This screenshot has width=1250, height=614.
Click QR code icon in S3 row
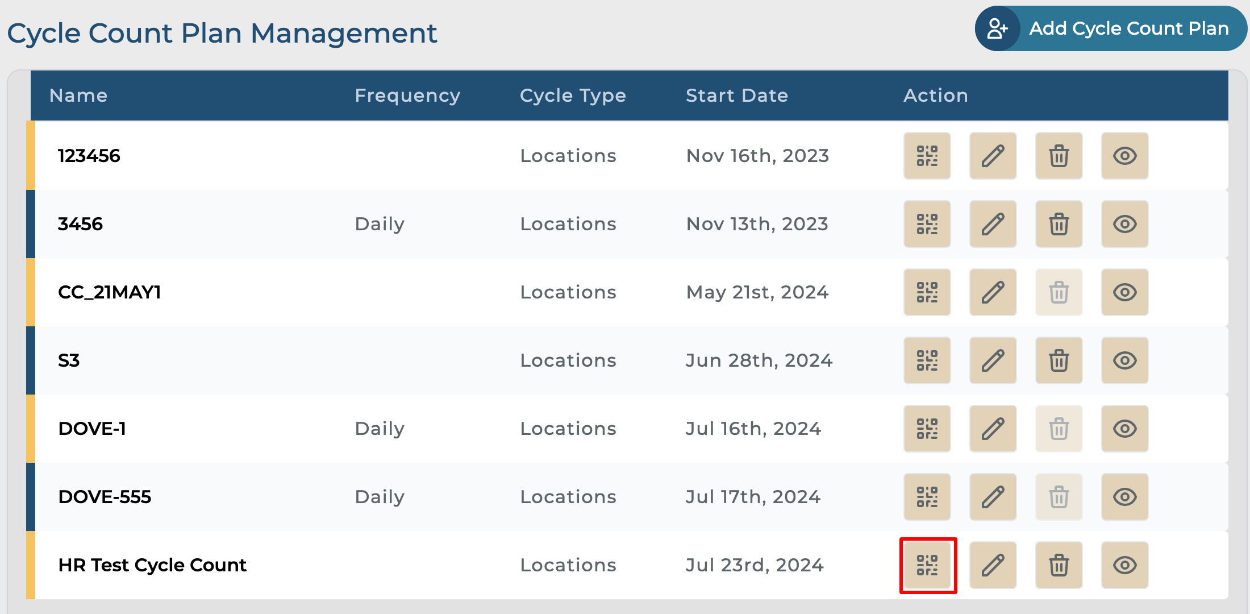pyautogui.click(x=927, y=360)
